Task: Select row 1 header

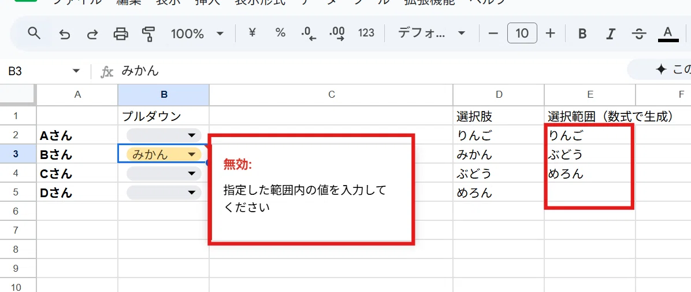Action: coord(18,116)
